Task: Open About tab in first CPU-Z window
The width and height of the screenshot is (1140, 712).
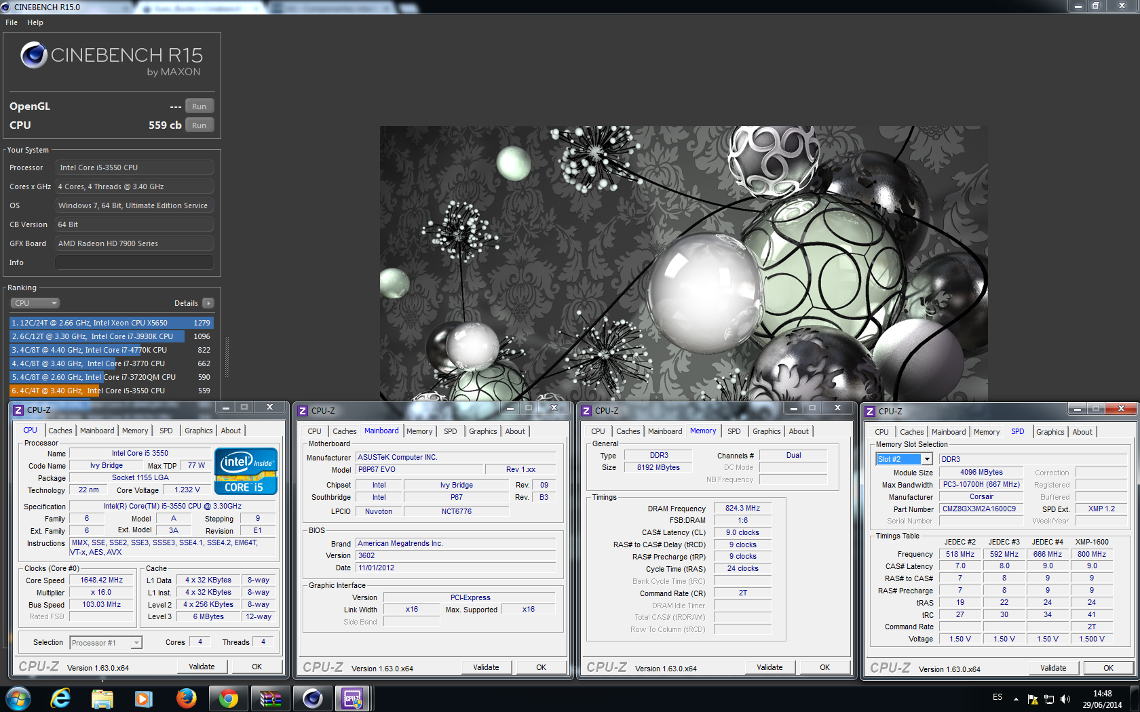Action: (x=231, y=431)
